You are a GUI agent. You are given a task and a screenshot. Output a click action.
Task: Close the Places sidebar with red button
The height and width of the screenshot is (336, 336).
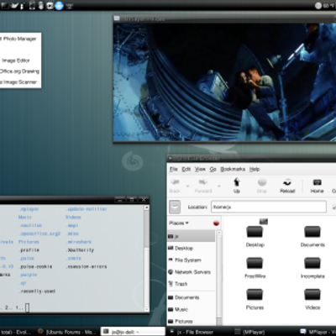point(216,223)
